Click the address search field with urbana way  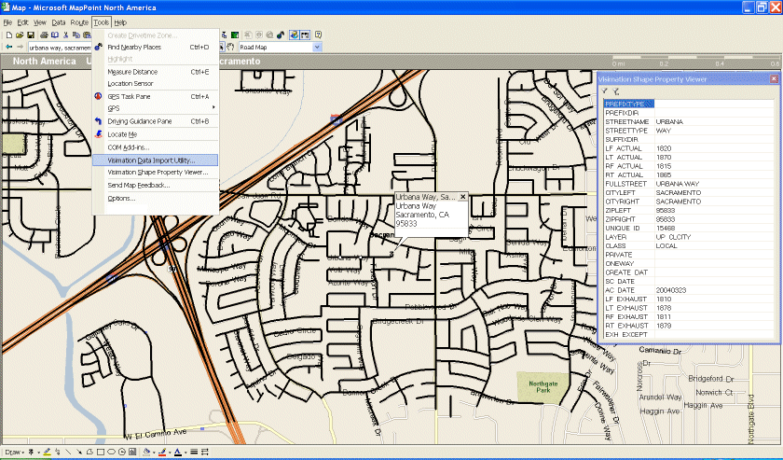pos(60,48)
